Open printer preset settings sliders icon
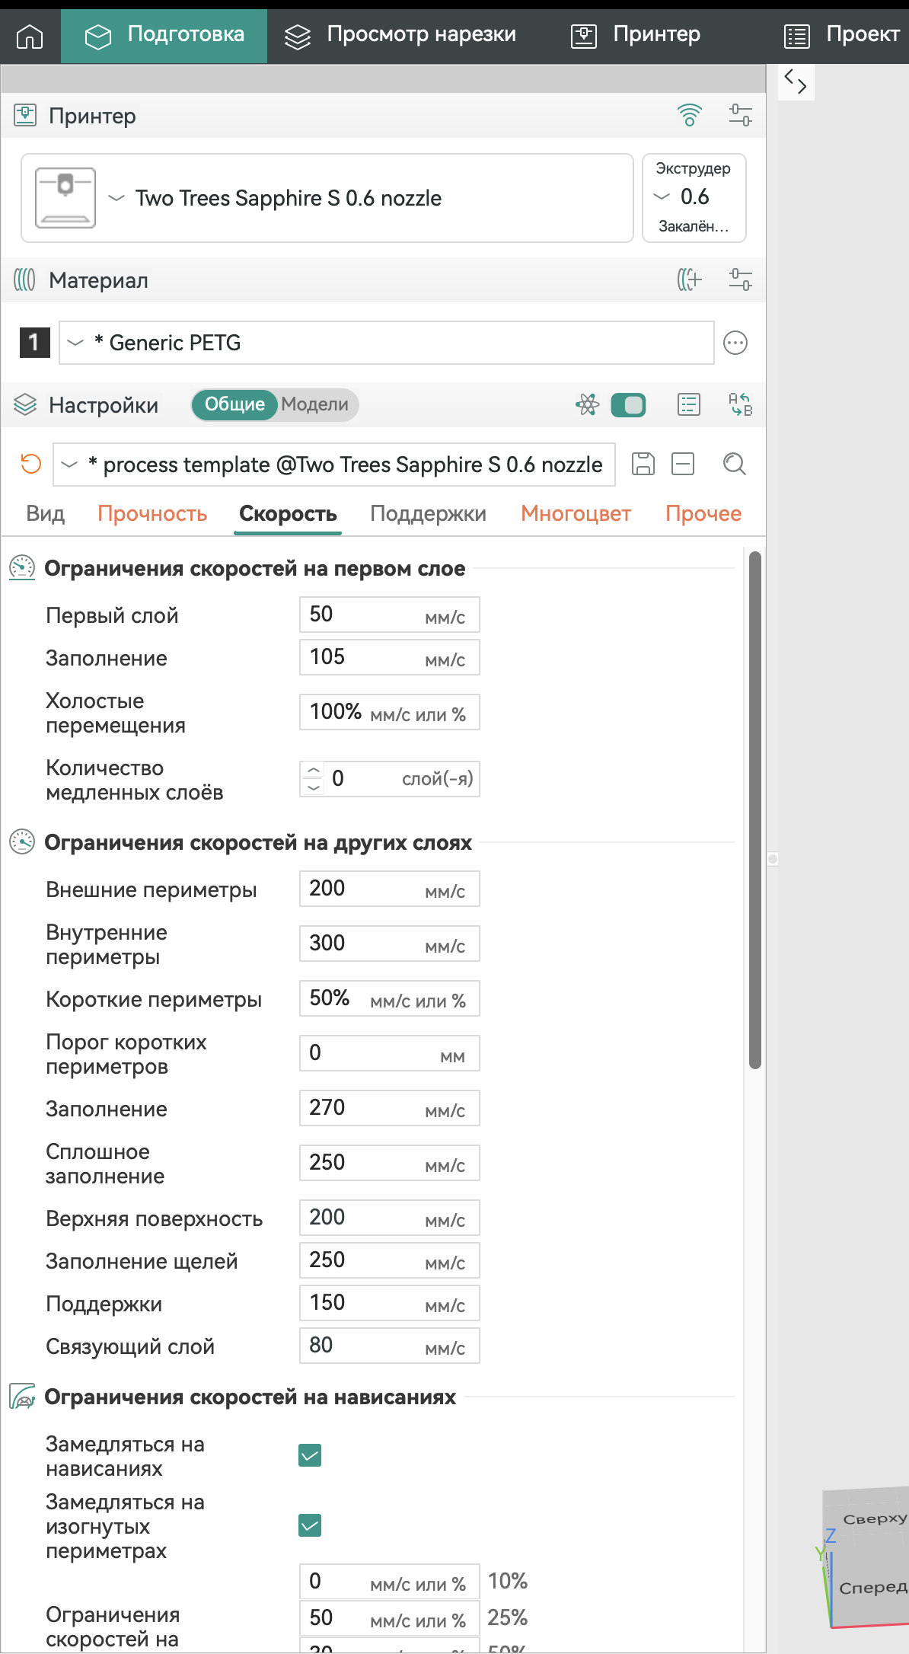Image resolution: width=909 pixels, height=1654 pixels. tap(740, 115)
